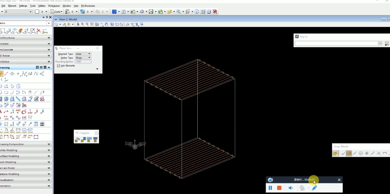Switch Drawing tasks to icon grid layout
This screenshot has width=390, height=194.
pos(37,67)
